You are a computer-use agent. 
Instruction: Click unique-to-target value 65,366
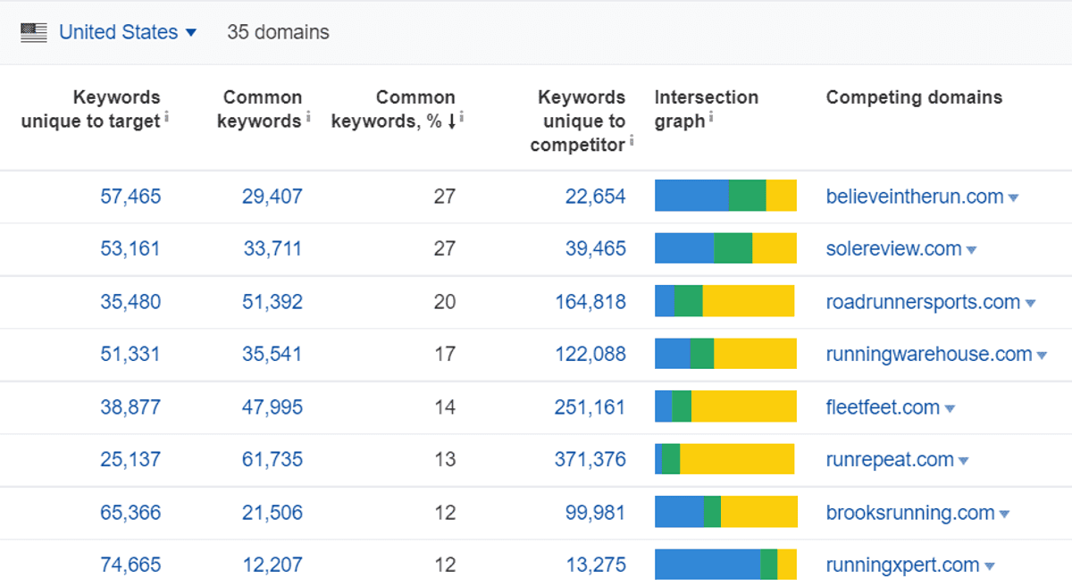130,513
